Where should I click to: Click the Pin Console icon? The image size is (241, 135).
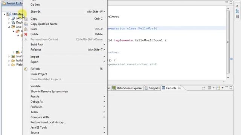pyautogui.click(x=204, y=88)
